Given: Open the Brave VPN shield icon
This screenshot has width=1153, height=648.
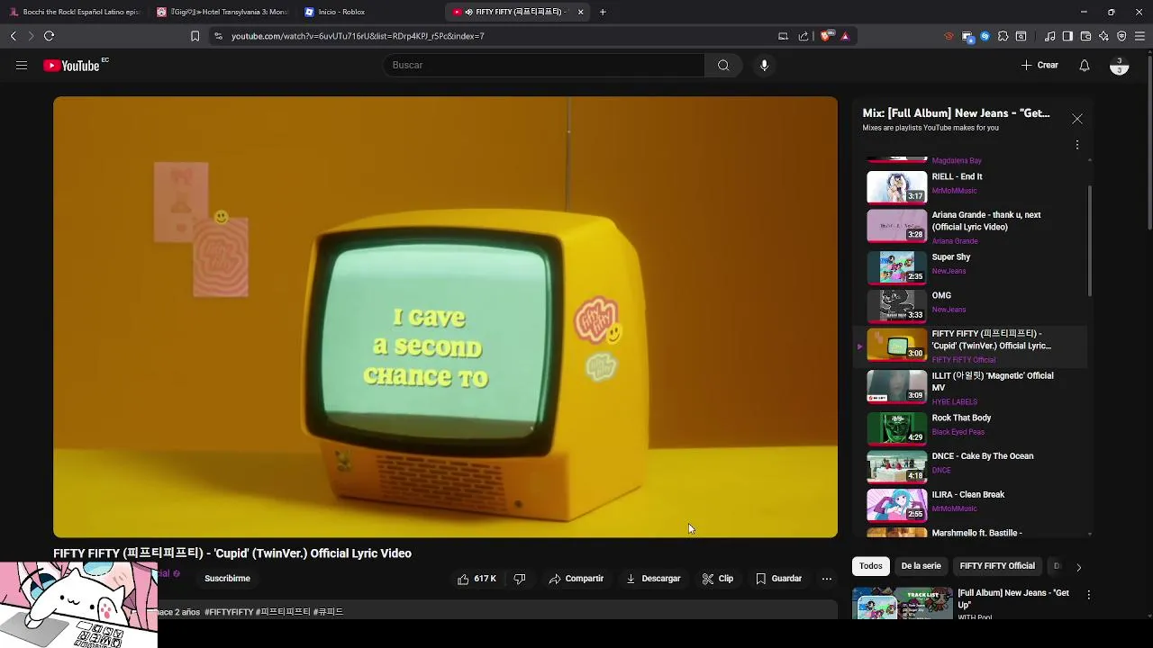Looking at the screenshot, I should click(x=1121, y=36).
